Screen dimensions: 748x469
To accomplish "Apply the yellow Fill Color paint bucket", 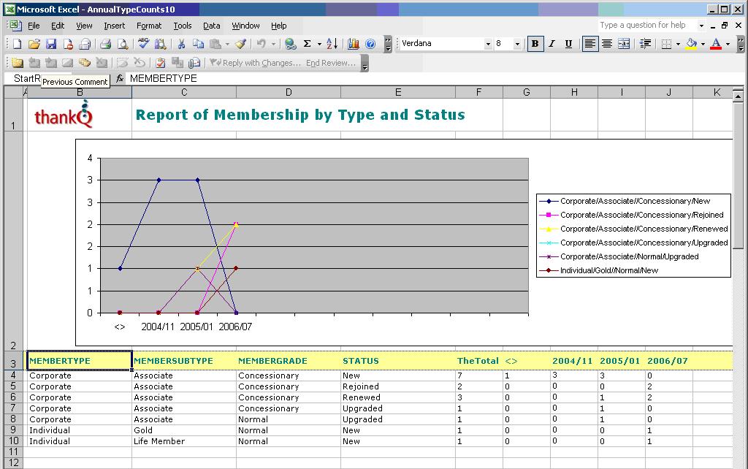I will pos(691,44).
